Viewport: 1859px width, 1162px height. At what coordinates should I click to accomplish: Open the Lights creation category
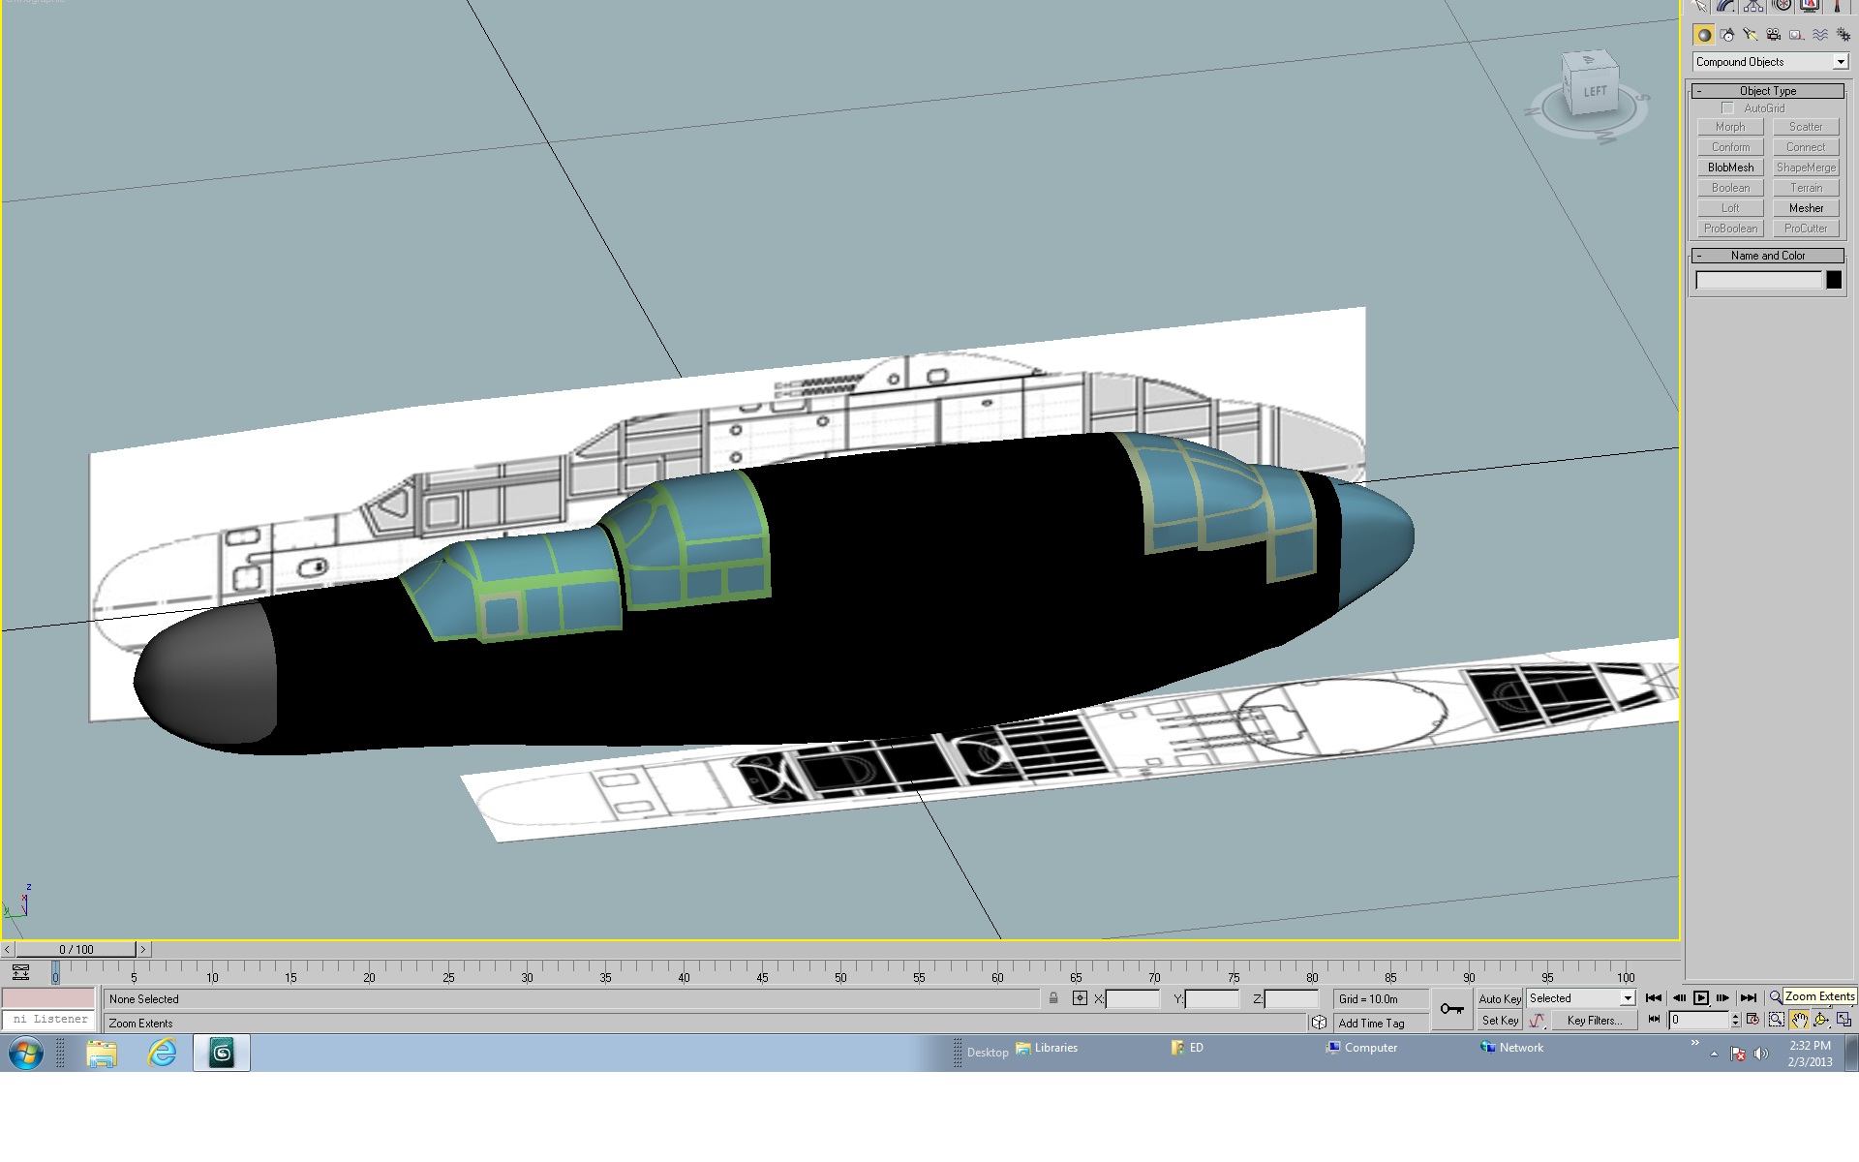tap(1751, 35)
